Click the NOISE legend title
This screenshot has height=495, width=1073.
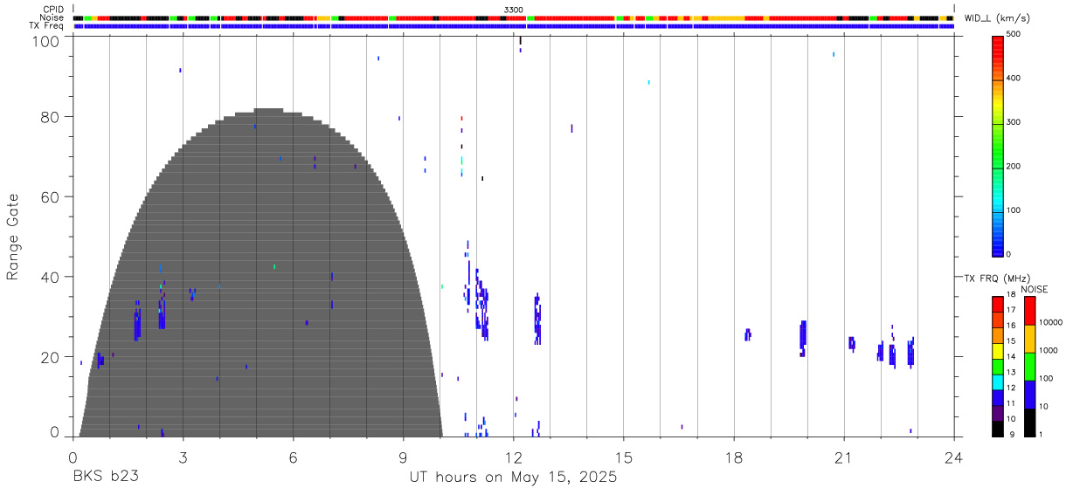point(1034,289)
